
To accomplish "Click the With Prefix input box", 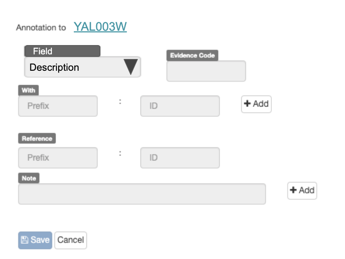I will (57, 106).
